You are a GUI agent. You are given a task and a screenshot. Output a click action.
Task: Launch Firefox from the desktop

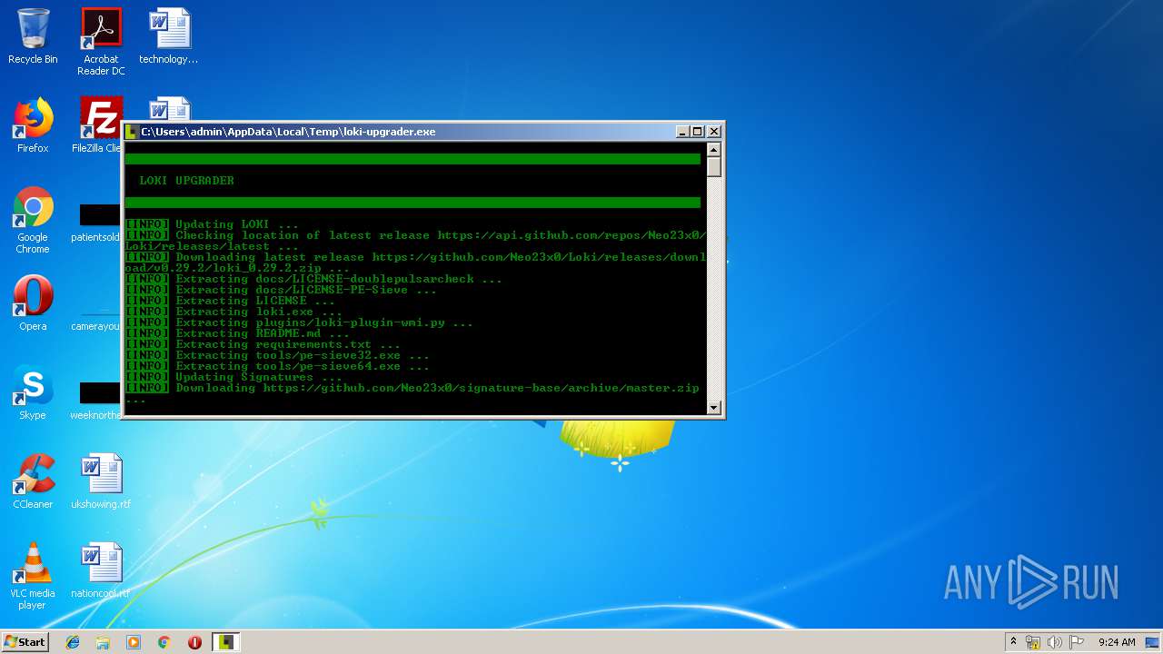pos(33,125)
